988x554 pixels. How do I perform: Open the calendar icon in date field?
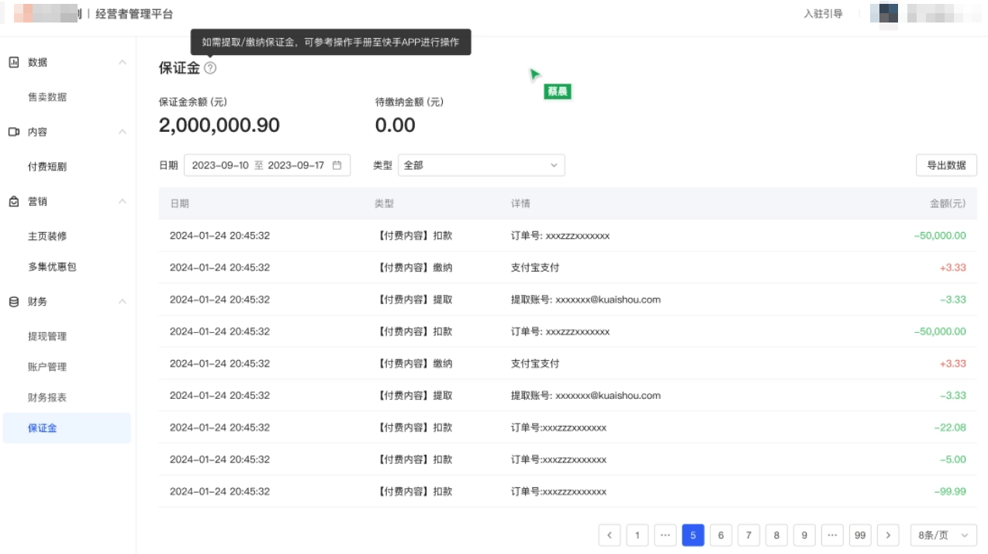337,165
